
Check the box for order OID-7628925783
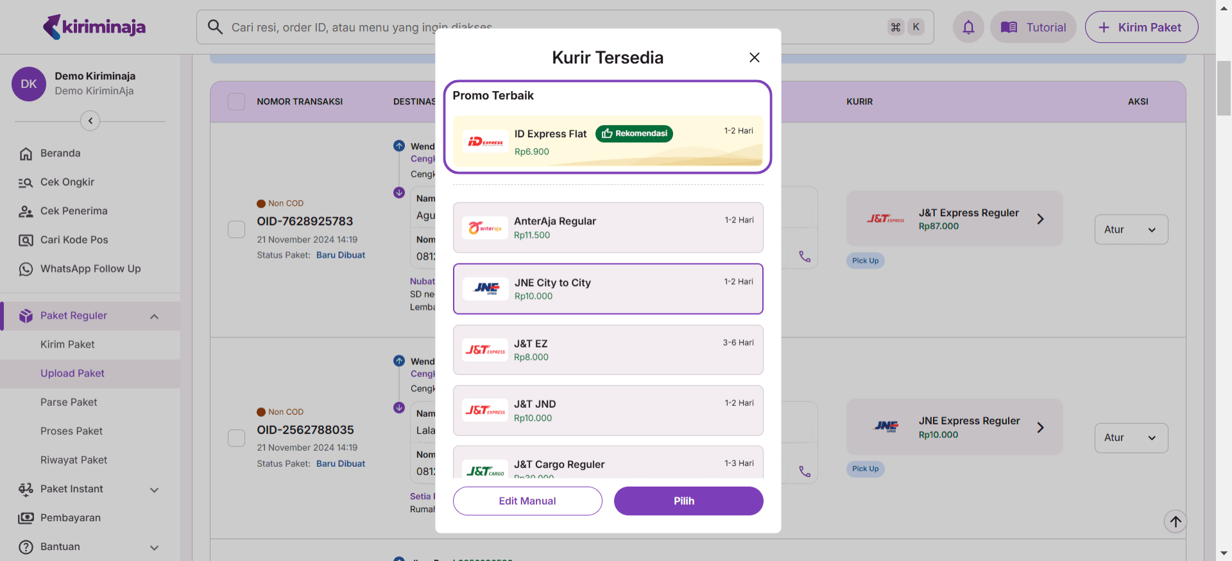coord(237,230)
